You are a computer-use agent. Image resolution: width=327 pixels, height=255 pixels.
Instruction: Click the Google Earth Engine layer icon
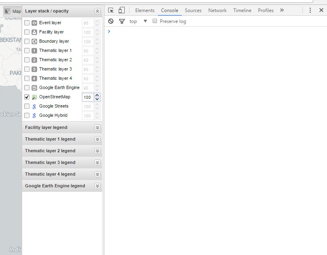(x=34, y=88)
